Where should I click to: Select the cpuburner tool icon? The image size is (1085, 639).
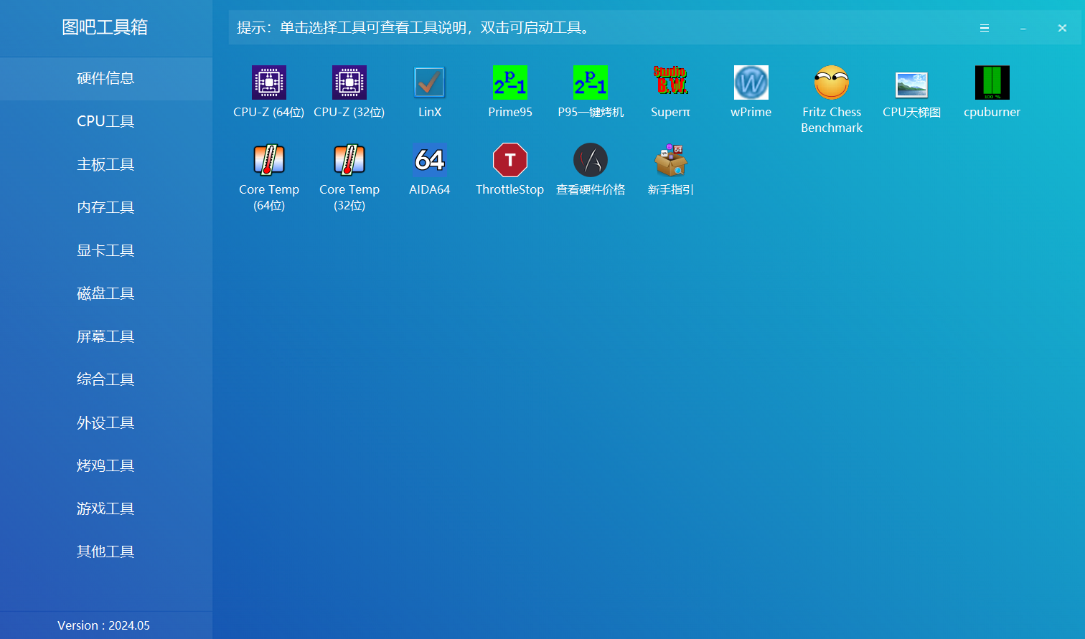[x=992, y=82]
